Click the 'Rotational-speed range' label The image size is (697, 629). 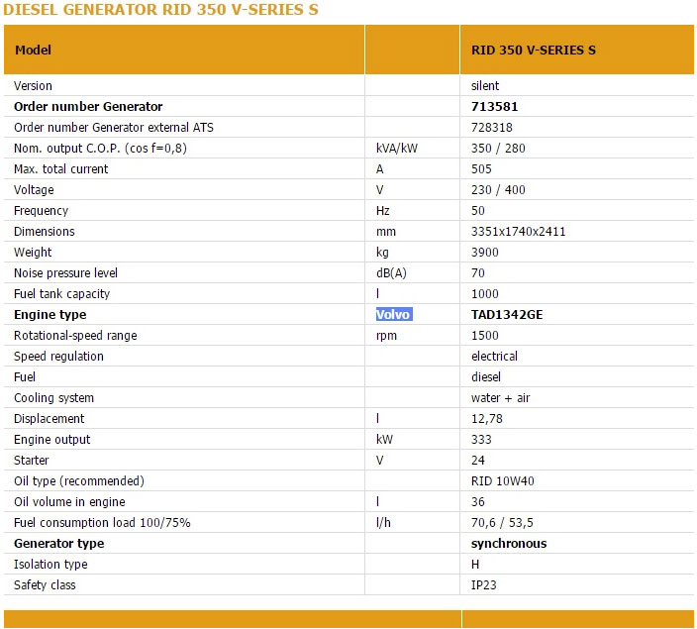75,336
